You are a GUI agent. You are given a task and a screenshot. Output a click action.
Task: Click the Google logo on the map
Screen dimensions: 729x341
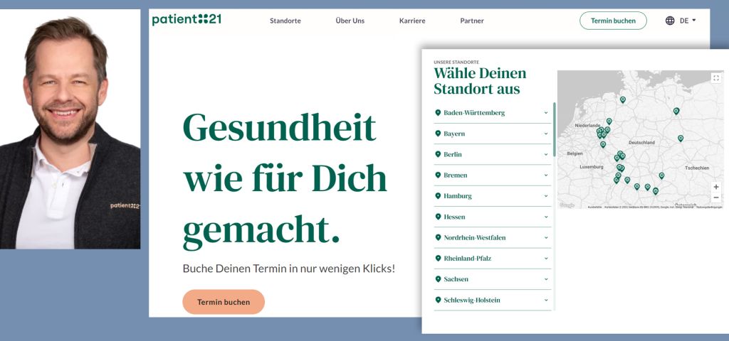coord(567,205)
